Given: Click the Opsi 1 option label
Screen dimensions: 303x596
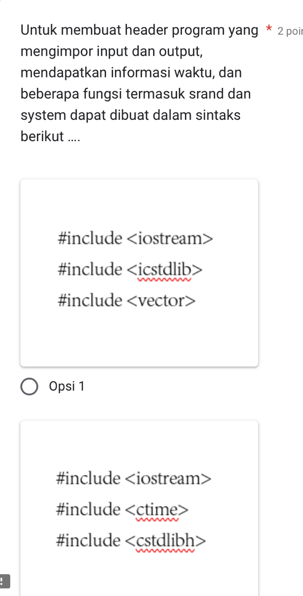Looking at the screenshot, I should click(67, 387).
